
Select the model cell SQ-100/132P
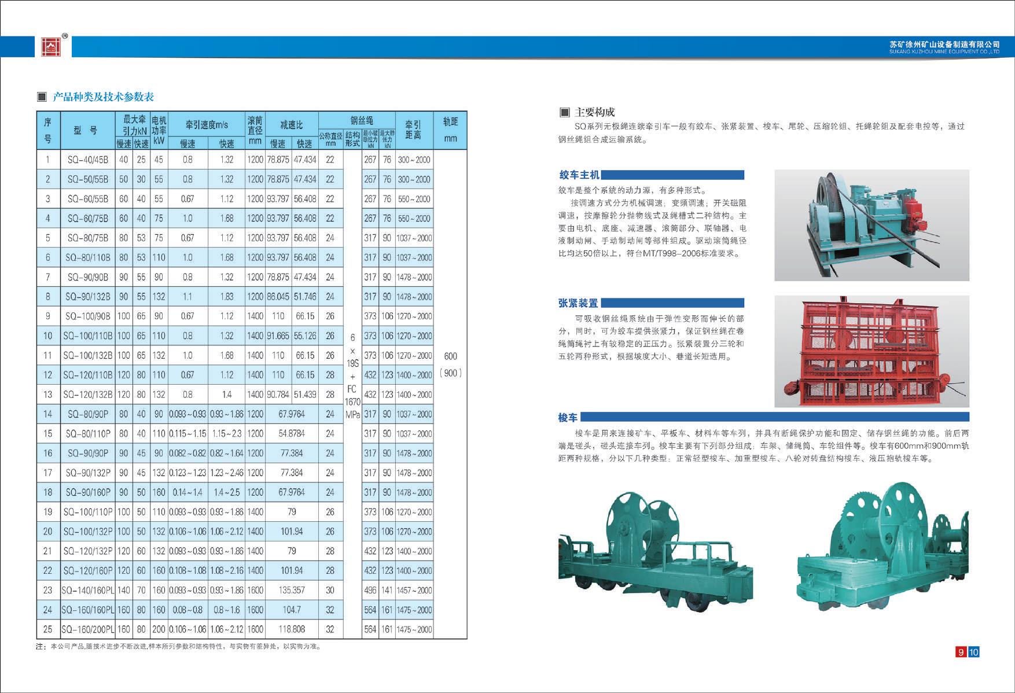(x=87, y=531)
